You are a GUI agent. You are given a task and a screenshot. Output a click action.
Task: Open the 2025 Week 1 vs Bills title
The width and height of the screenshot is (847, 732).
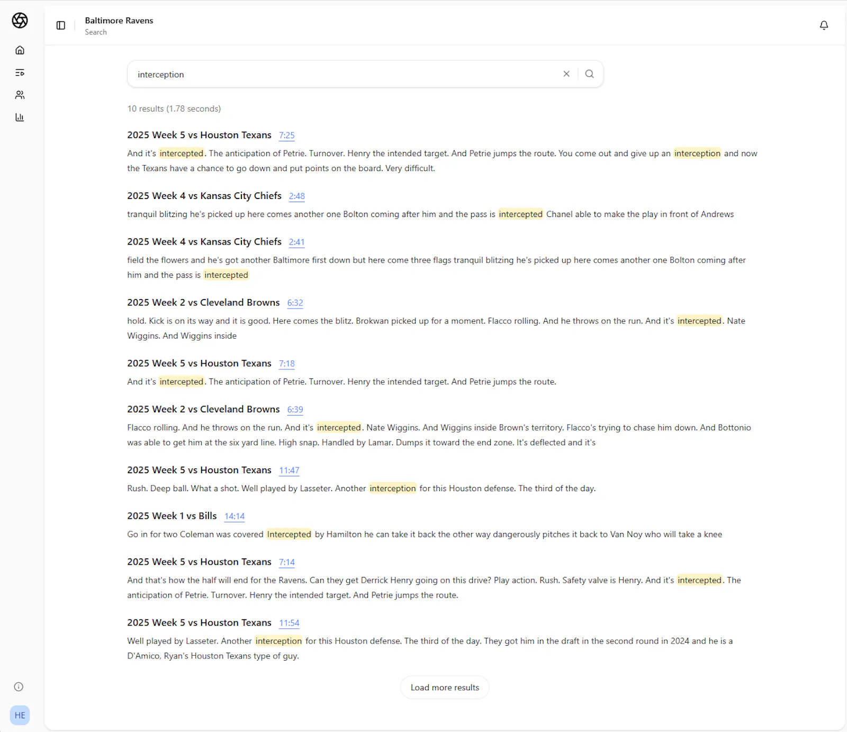pyautogui.click(x=172, y=516)
